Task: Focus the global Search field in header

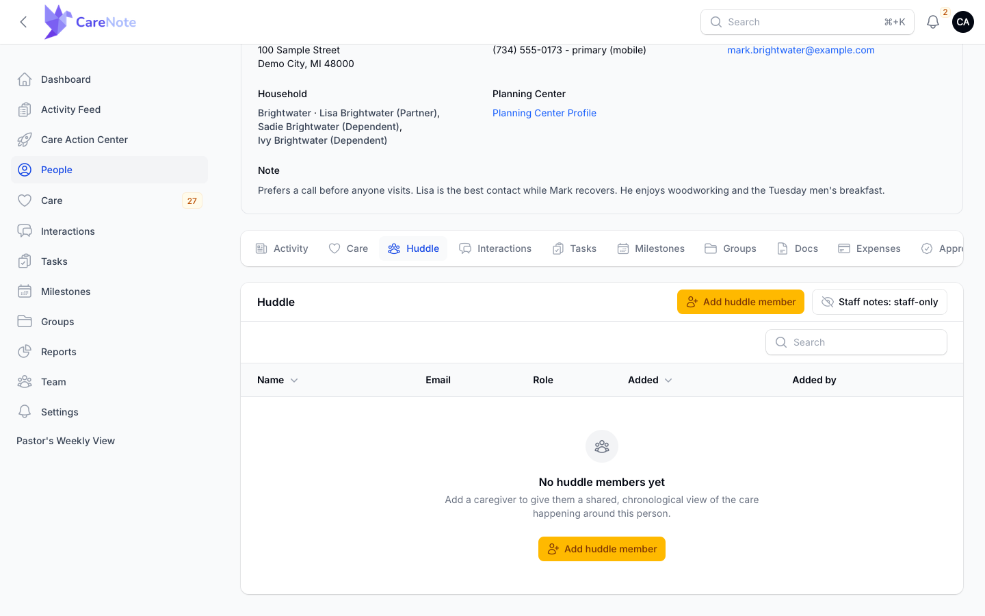Action: point(807,22)
